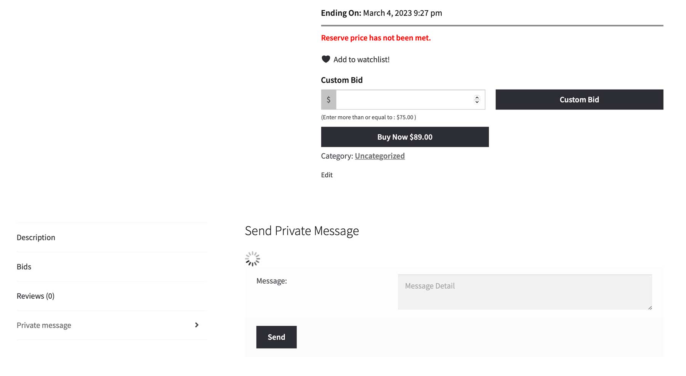
Task: Open the Private message tab
Action: (44, 325)
